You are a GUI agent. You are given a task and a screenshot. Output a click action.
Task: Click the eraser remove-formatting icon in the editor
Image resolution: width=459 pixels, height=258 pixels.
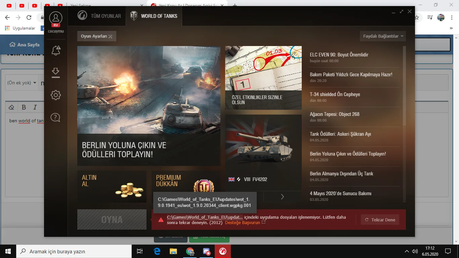[x=11, y=107]
